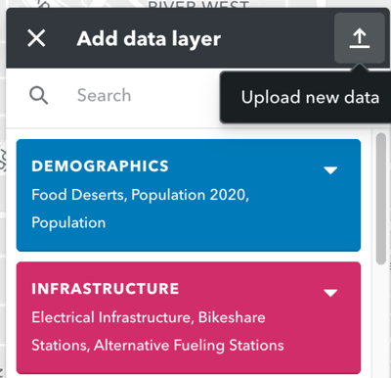Open the blue Demographics card
The width and height of the screenshot is (391, 378).
[189, 195]
